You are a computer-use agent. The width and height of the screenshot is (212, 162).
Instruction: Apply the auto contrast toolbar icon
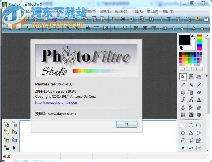[125, 28]
